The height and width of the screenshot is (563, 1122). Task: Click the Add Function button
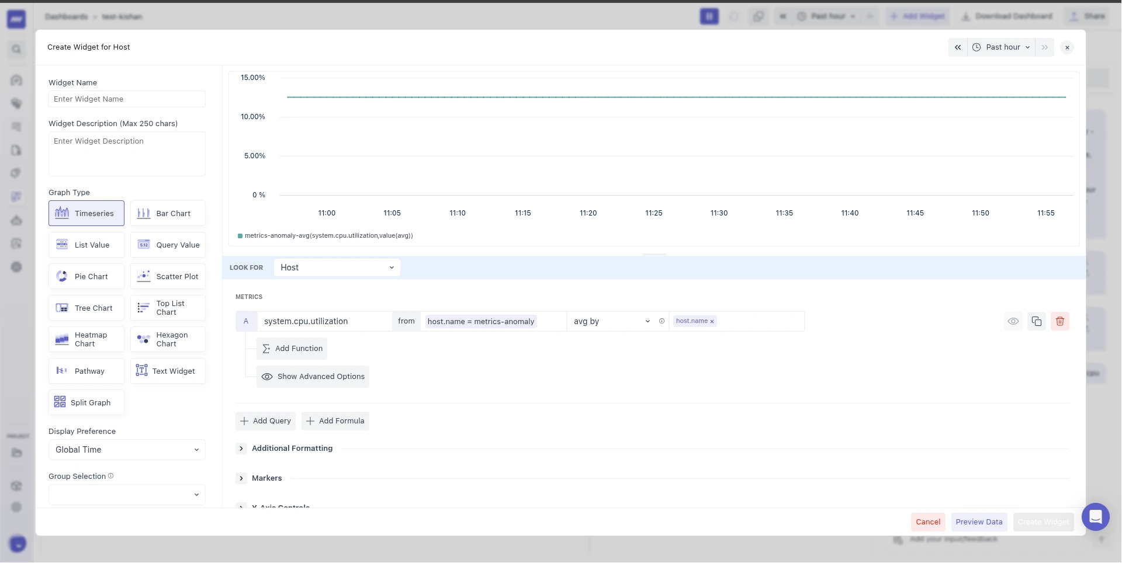(292, 349)
